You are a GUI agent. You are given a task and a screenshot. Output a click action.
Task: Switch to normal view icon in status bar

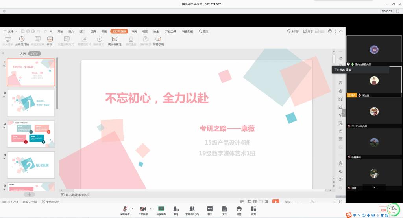(x=249, y=202)
